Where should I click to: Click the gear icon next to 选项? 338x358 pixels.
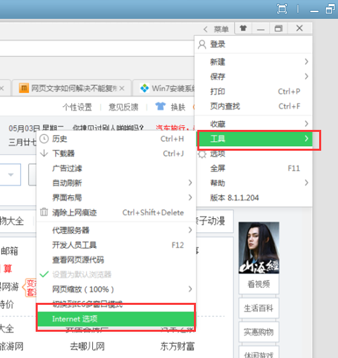(202, 154)
